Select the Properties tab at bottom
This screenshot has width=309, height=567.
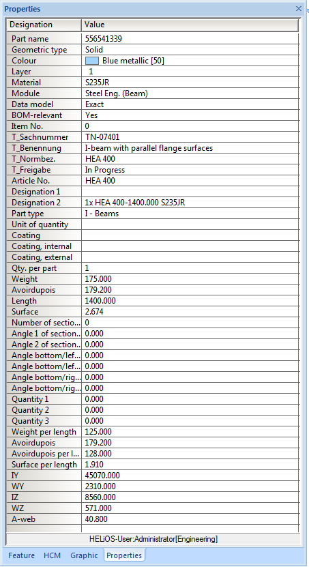click(x=124, y=555)
